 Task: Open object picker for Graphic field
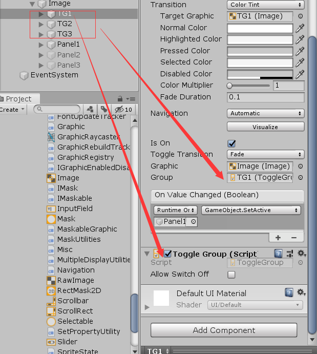coord(301,166)
